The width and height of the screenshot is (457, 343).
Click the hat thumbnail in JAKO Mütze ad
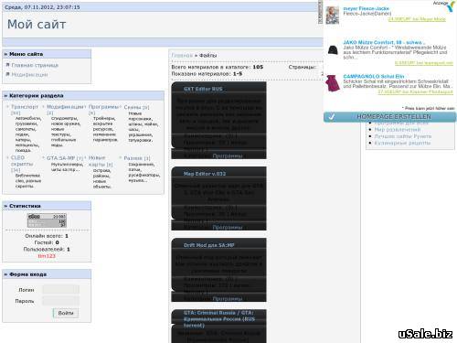click(333, 50)
